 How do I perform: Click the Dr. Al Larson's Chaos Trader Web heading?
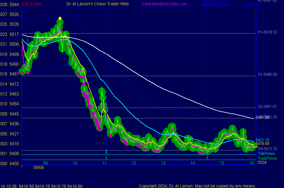[x=97, y=4]
